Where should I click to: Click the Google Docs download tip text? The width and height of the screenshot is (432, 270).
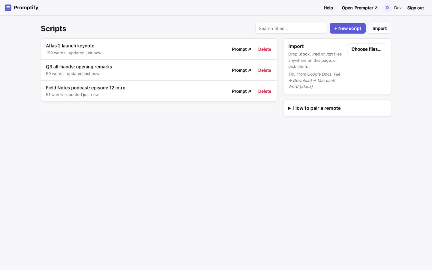pos(314,80)
